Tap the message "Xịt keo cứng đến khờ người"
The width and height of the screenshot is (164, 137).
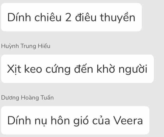[77, 69]
